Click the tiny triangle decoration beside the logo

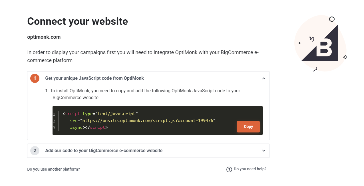tap(345, 57)
